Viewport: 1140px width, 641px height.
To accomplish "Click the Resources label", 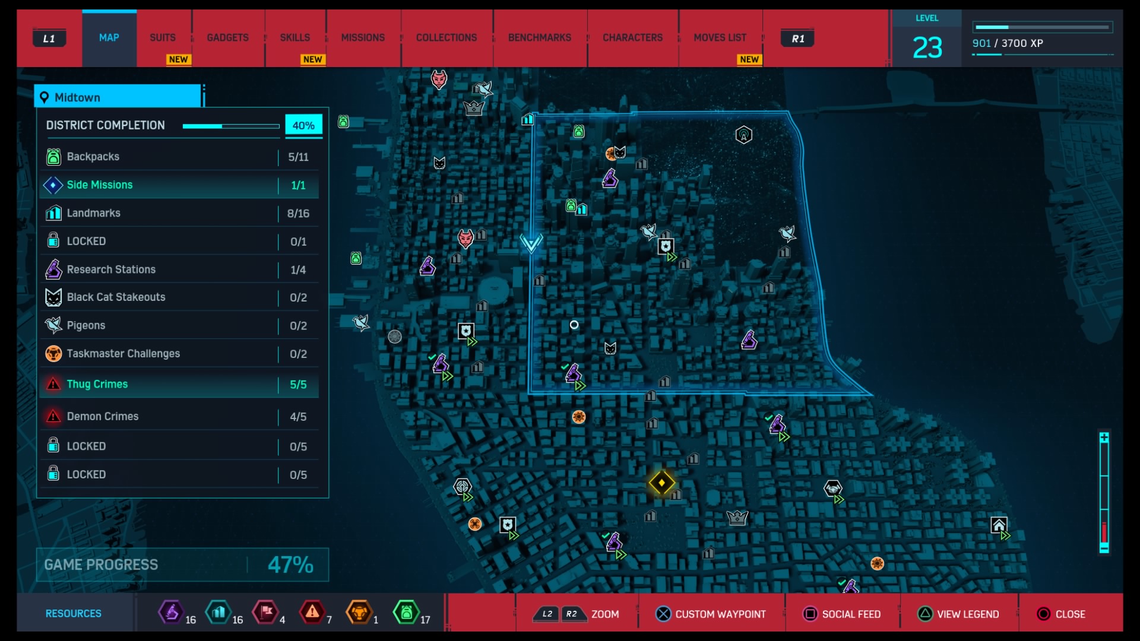I will pos(74,614).
